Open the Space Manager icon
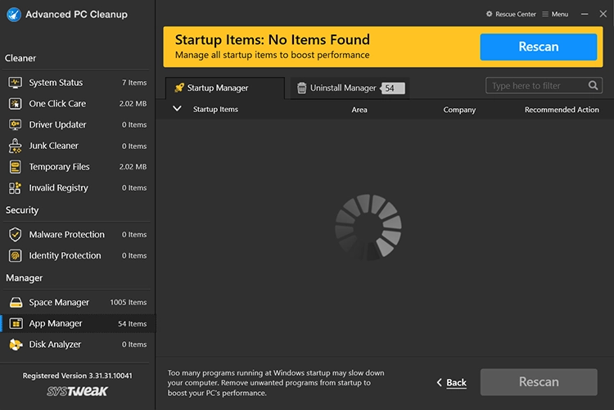The image size is (614, 410). (15, 302)
